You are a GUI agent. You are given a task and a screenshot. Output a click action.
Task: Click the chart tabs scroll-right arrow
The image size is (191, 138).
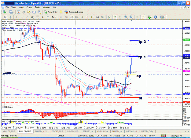click(189, 131)
